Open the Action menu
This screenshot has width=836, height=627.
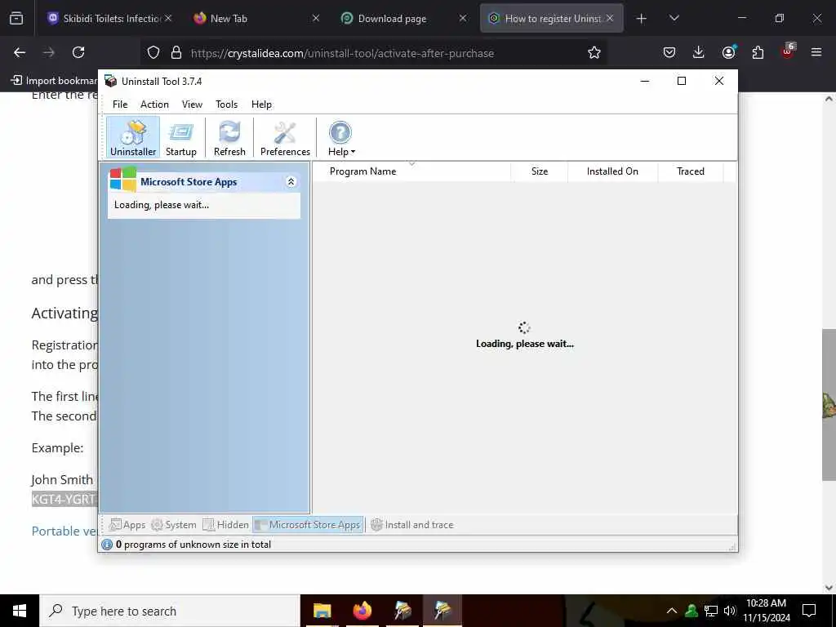pos(154,104)
